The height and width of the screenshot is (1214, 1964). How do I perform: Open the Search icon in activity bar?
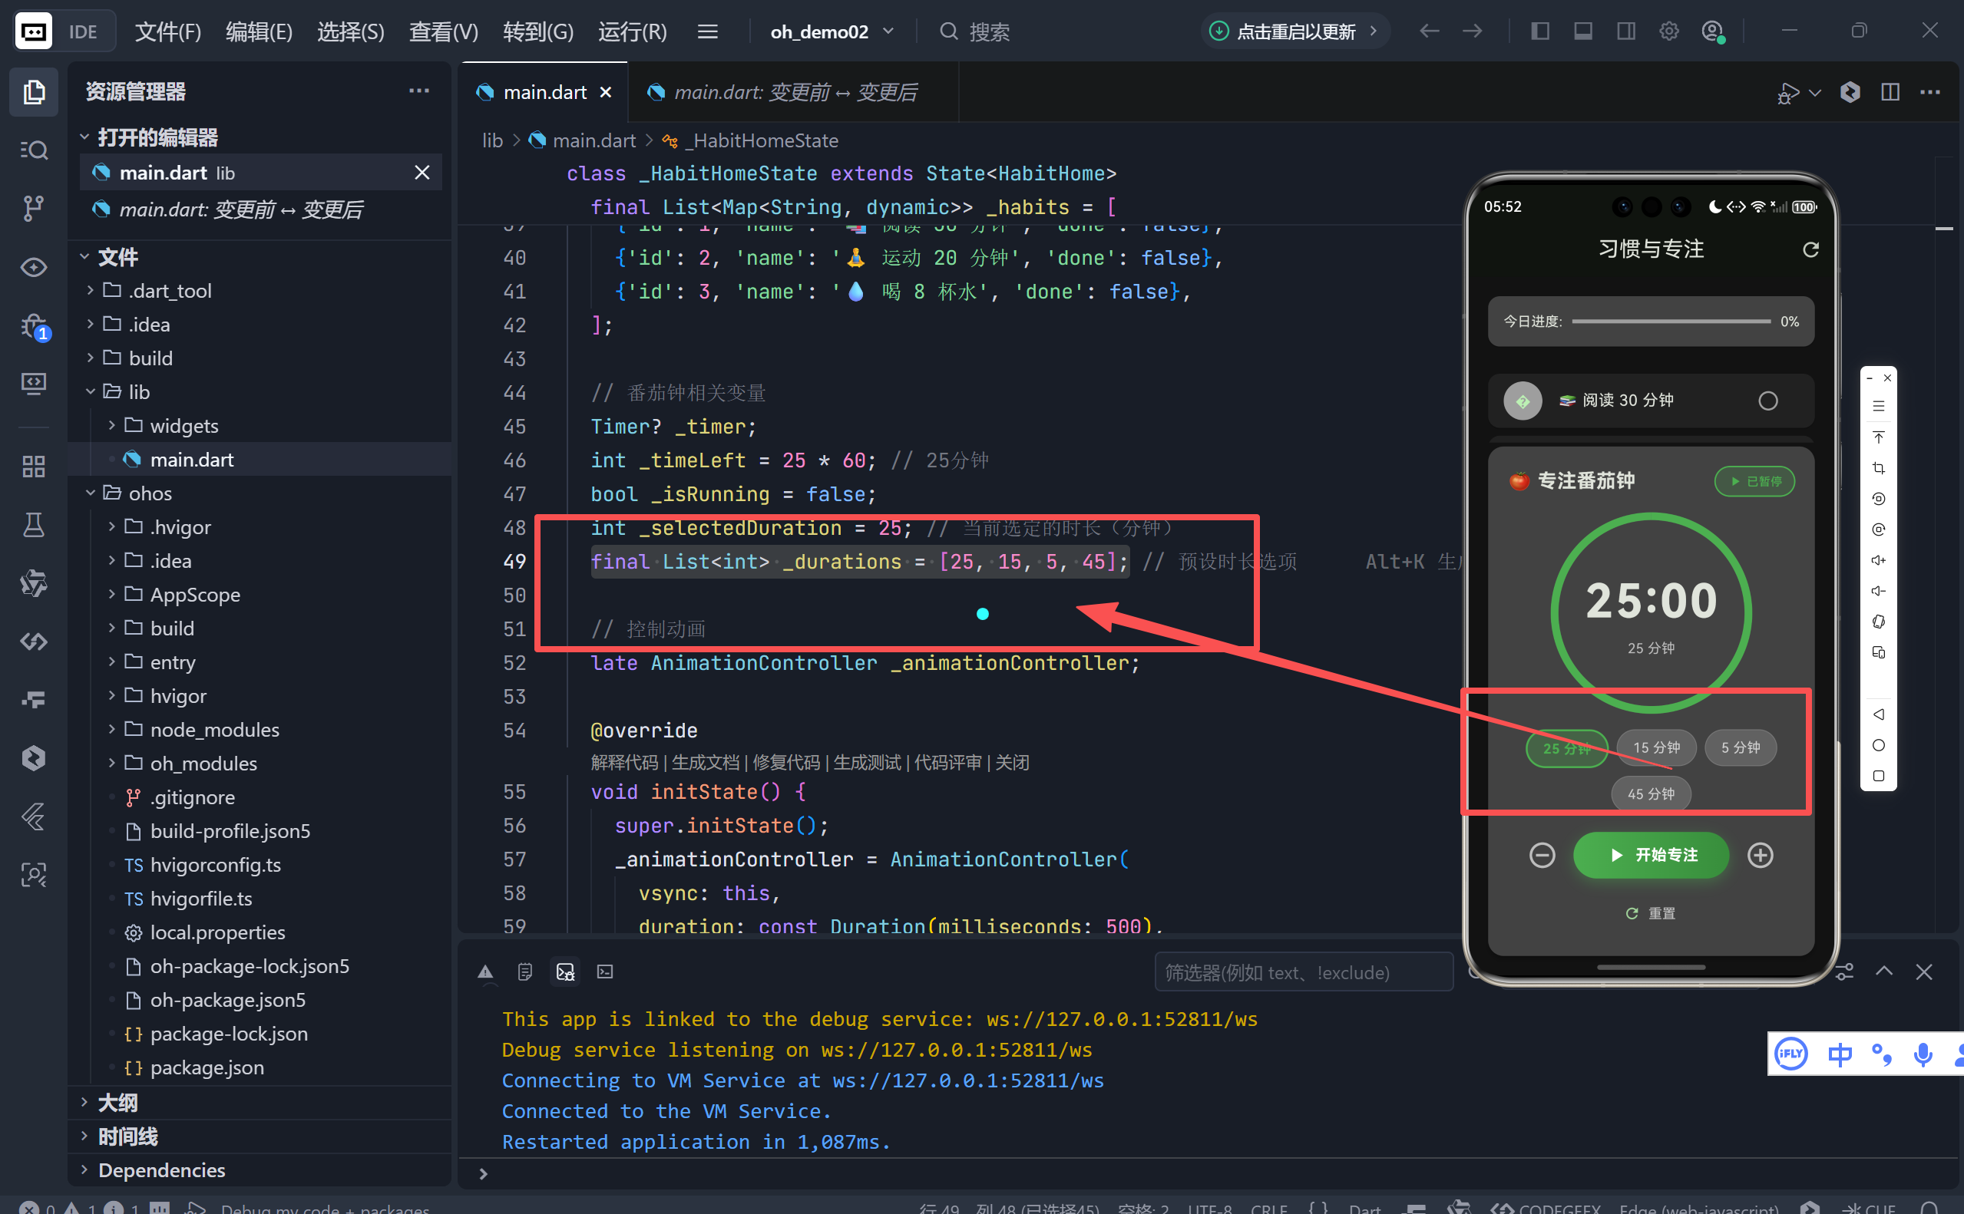[33, 150]
